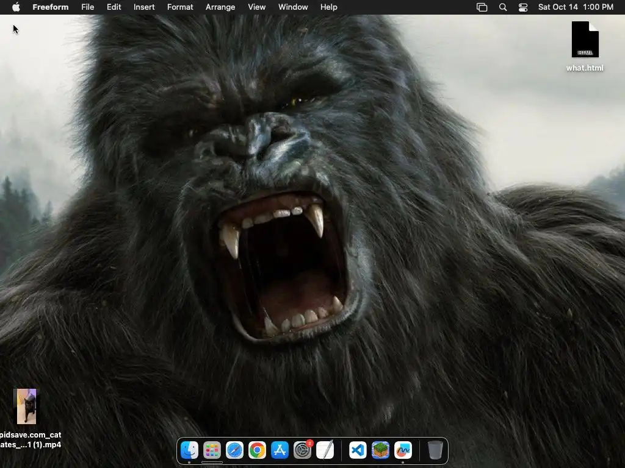The image size is (625, 468).
Task: Open Launchpad in the Dock
Action: 212,450
